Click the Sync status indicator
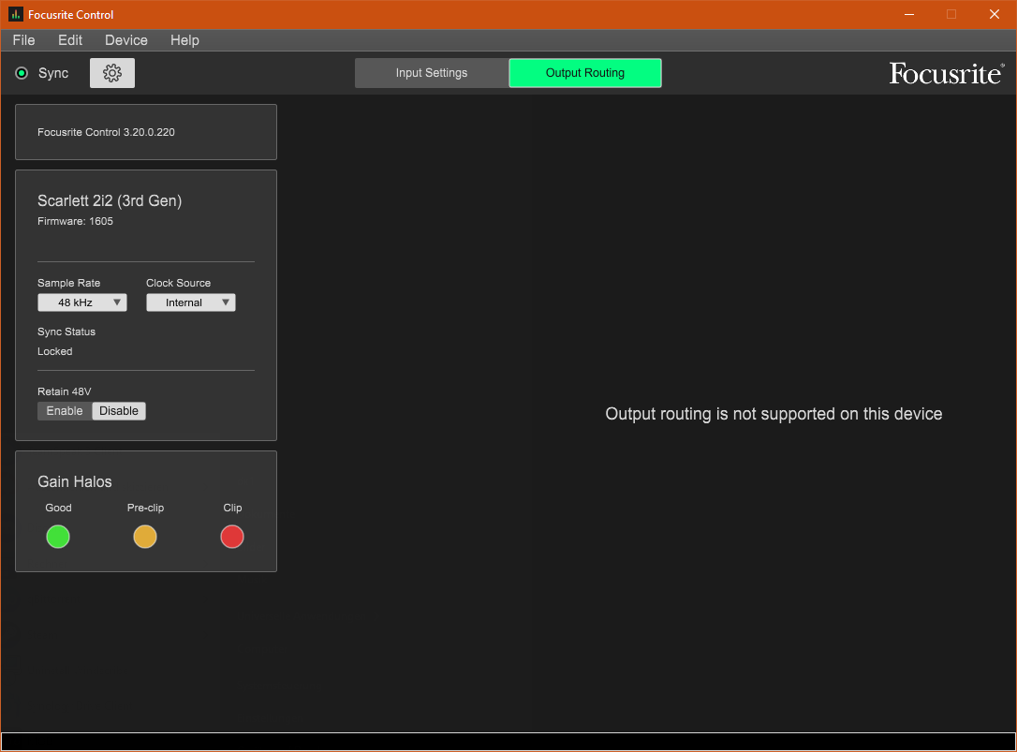The width and height of the screenshot is (1017, 752). 22,73
